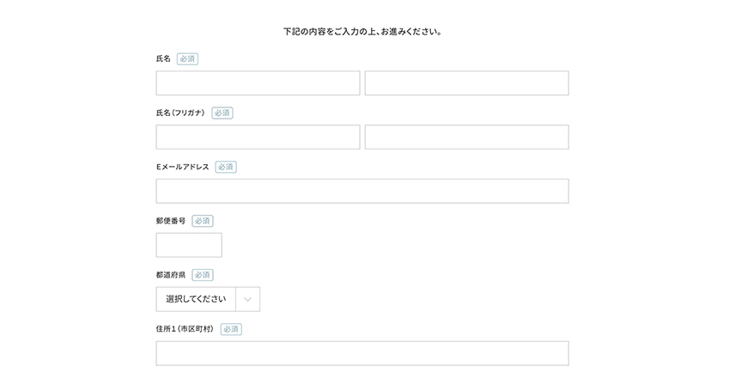Viewport: 735px width, 373px height.
Task: Click the 必須 badge beside 住所1（市区町村）
Action: (231, 329)
